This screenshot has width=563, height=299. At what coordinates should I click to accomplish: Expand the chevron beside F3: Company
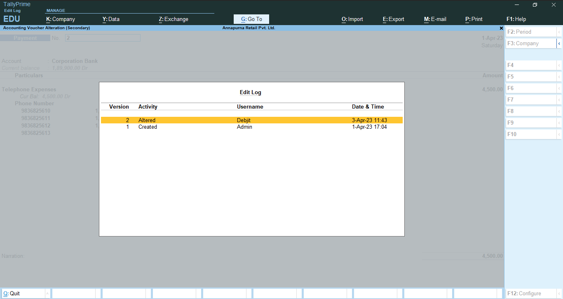click(559, 43)
